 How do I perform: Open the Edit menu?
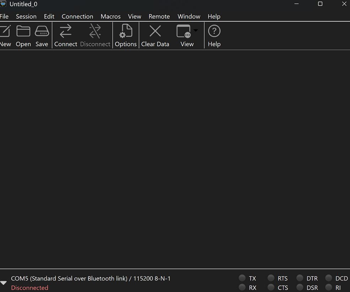click(x=49, y=16)
